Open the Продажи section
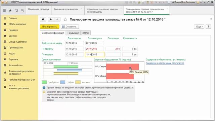215x121 pixels. pos(13,30)
